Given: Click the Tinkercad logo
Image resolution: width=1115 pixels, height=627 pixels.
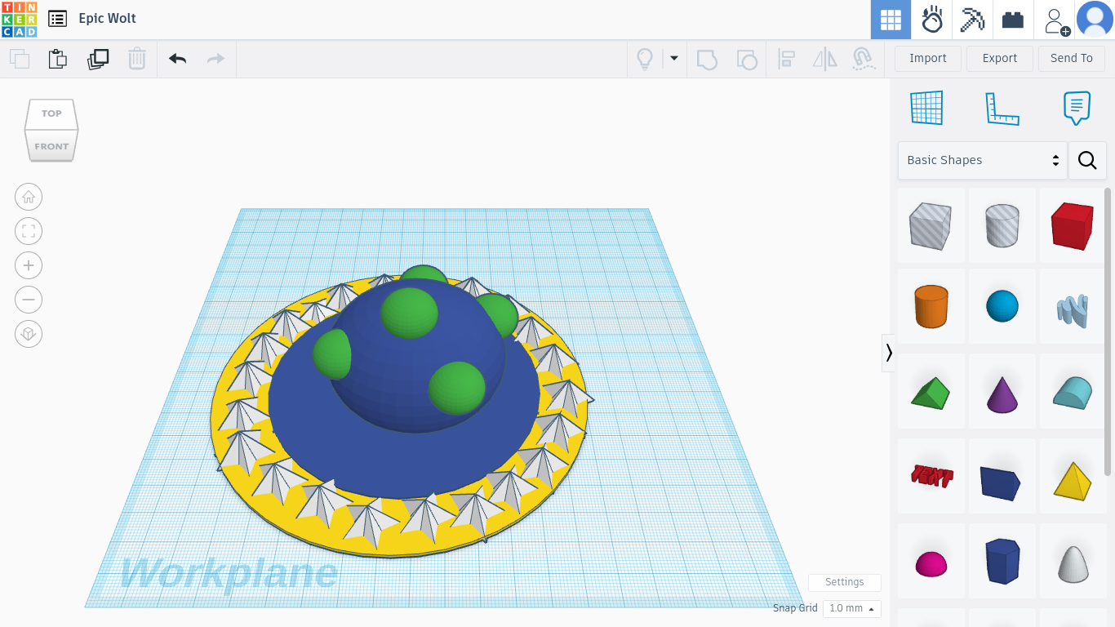Looking at the screenshot, I should (x=19, y=19).
